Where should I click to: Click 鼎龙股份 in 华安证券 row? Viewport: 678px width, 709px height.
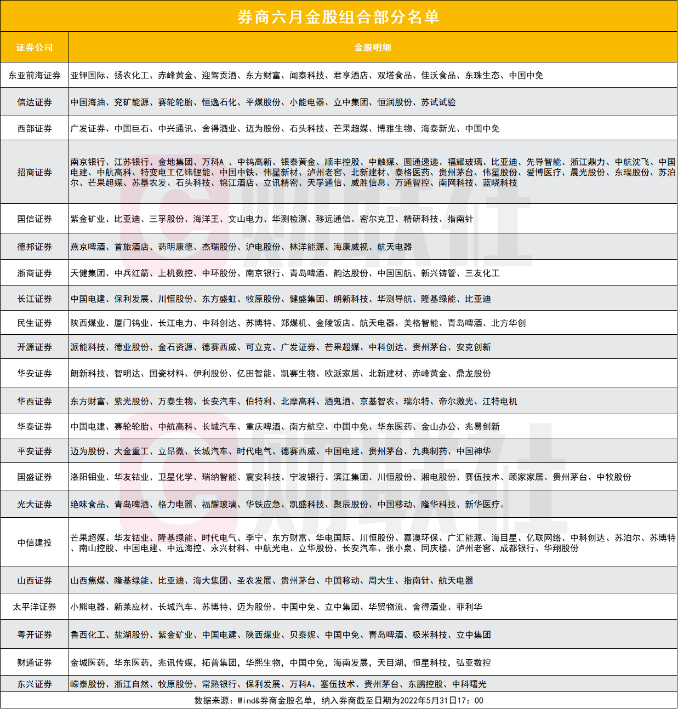tap(474, 374)
